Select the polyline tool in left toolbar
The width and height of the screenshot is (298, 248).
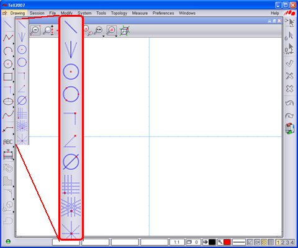[8, 37]
